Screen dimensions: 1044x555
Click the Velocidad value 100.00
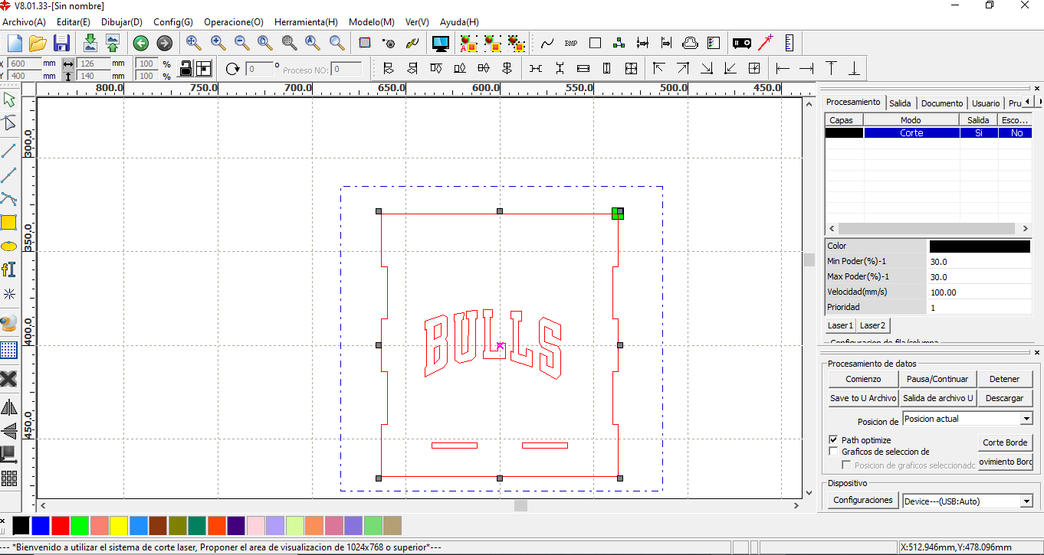[980, 292]
